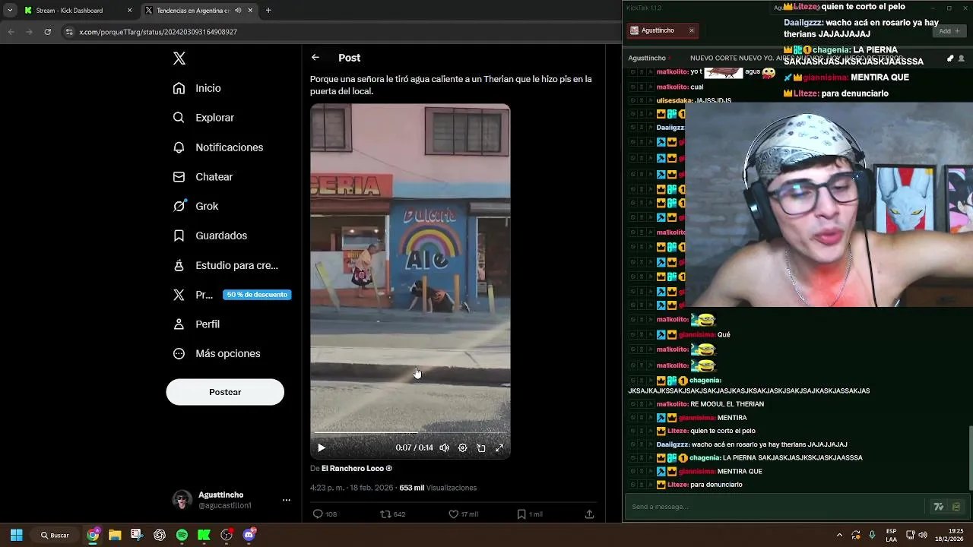Click the 50 % de descuento badge
This screenshot has width=973, height=547.
257,295
